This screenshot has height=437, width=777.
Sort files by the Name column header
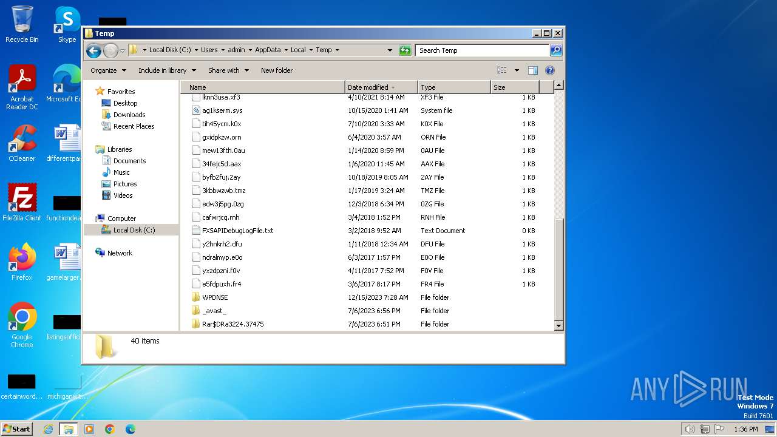263,87
